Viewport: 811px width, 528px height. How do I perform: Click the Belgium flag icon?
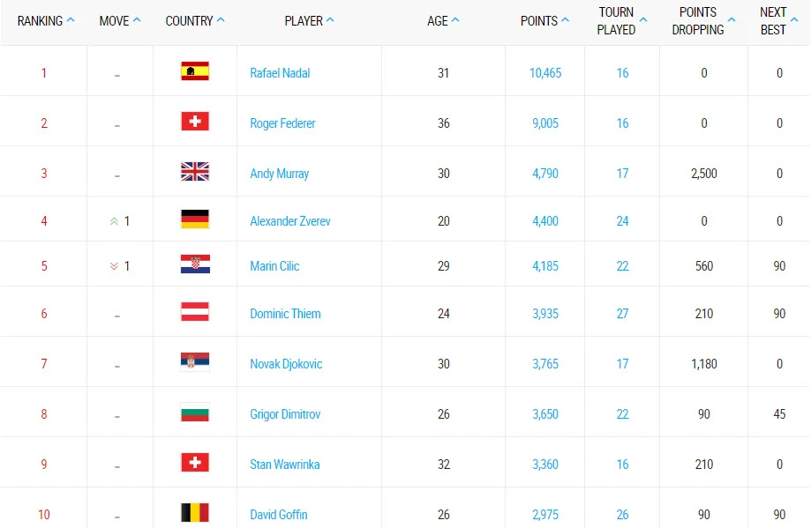(x=194, y=513)
